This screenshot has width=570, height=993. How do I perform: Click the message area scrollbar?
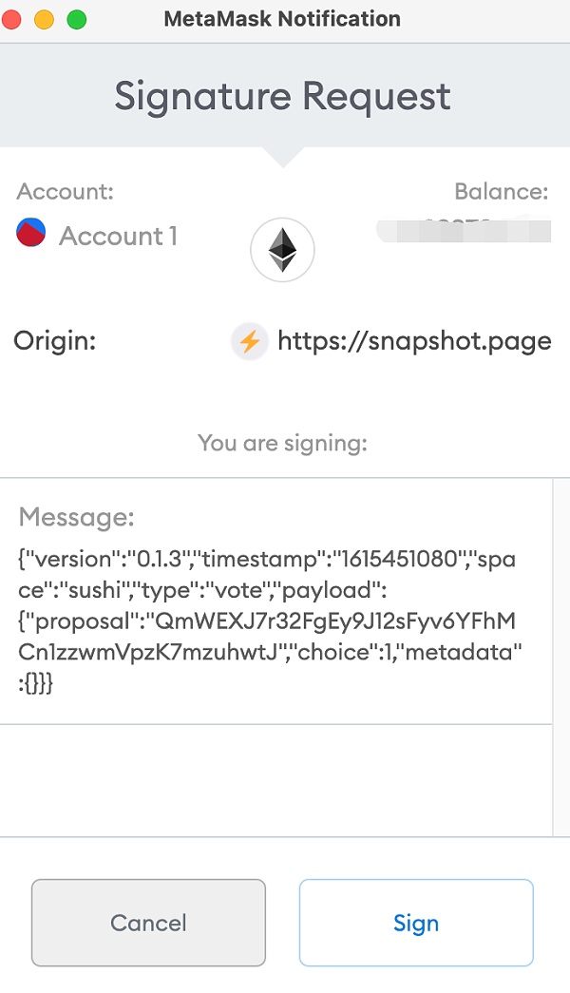tap(561, 656)
